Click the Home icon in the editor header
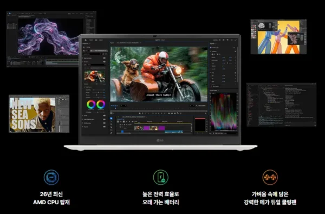The image size is (325, 214). [86, 40]
